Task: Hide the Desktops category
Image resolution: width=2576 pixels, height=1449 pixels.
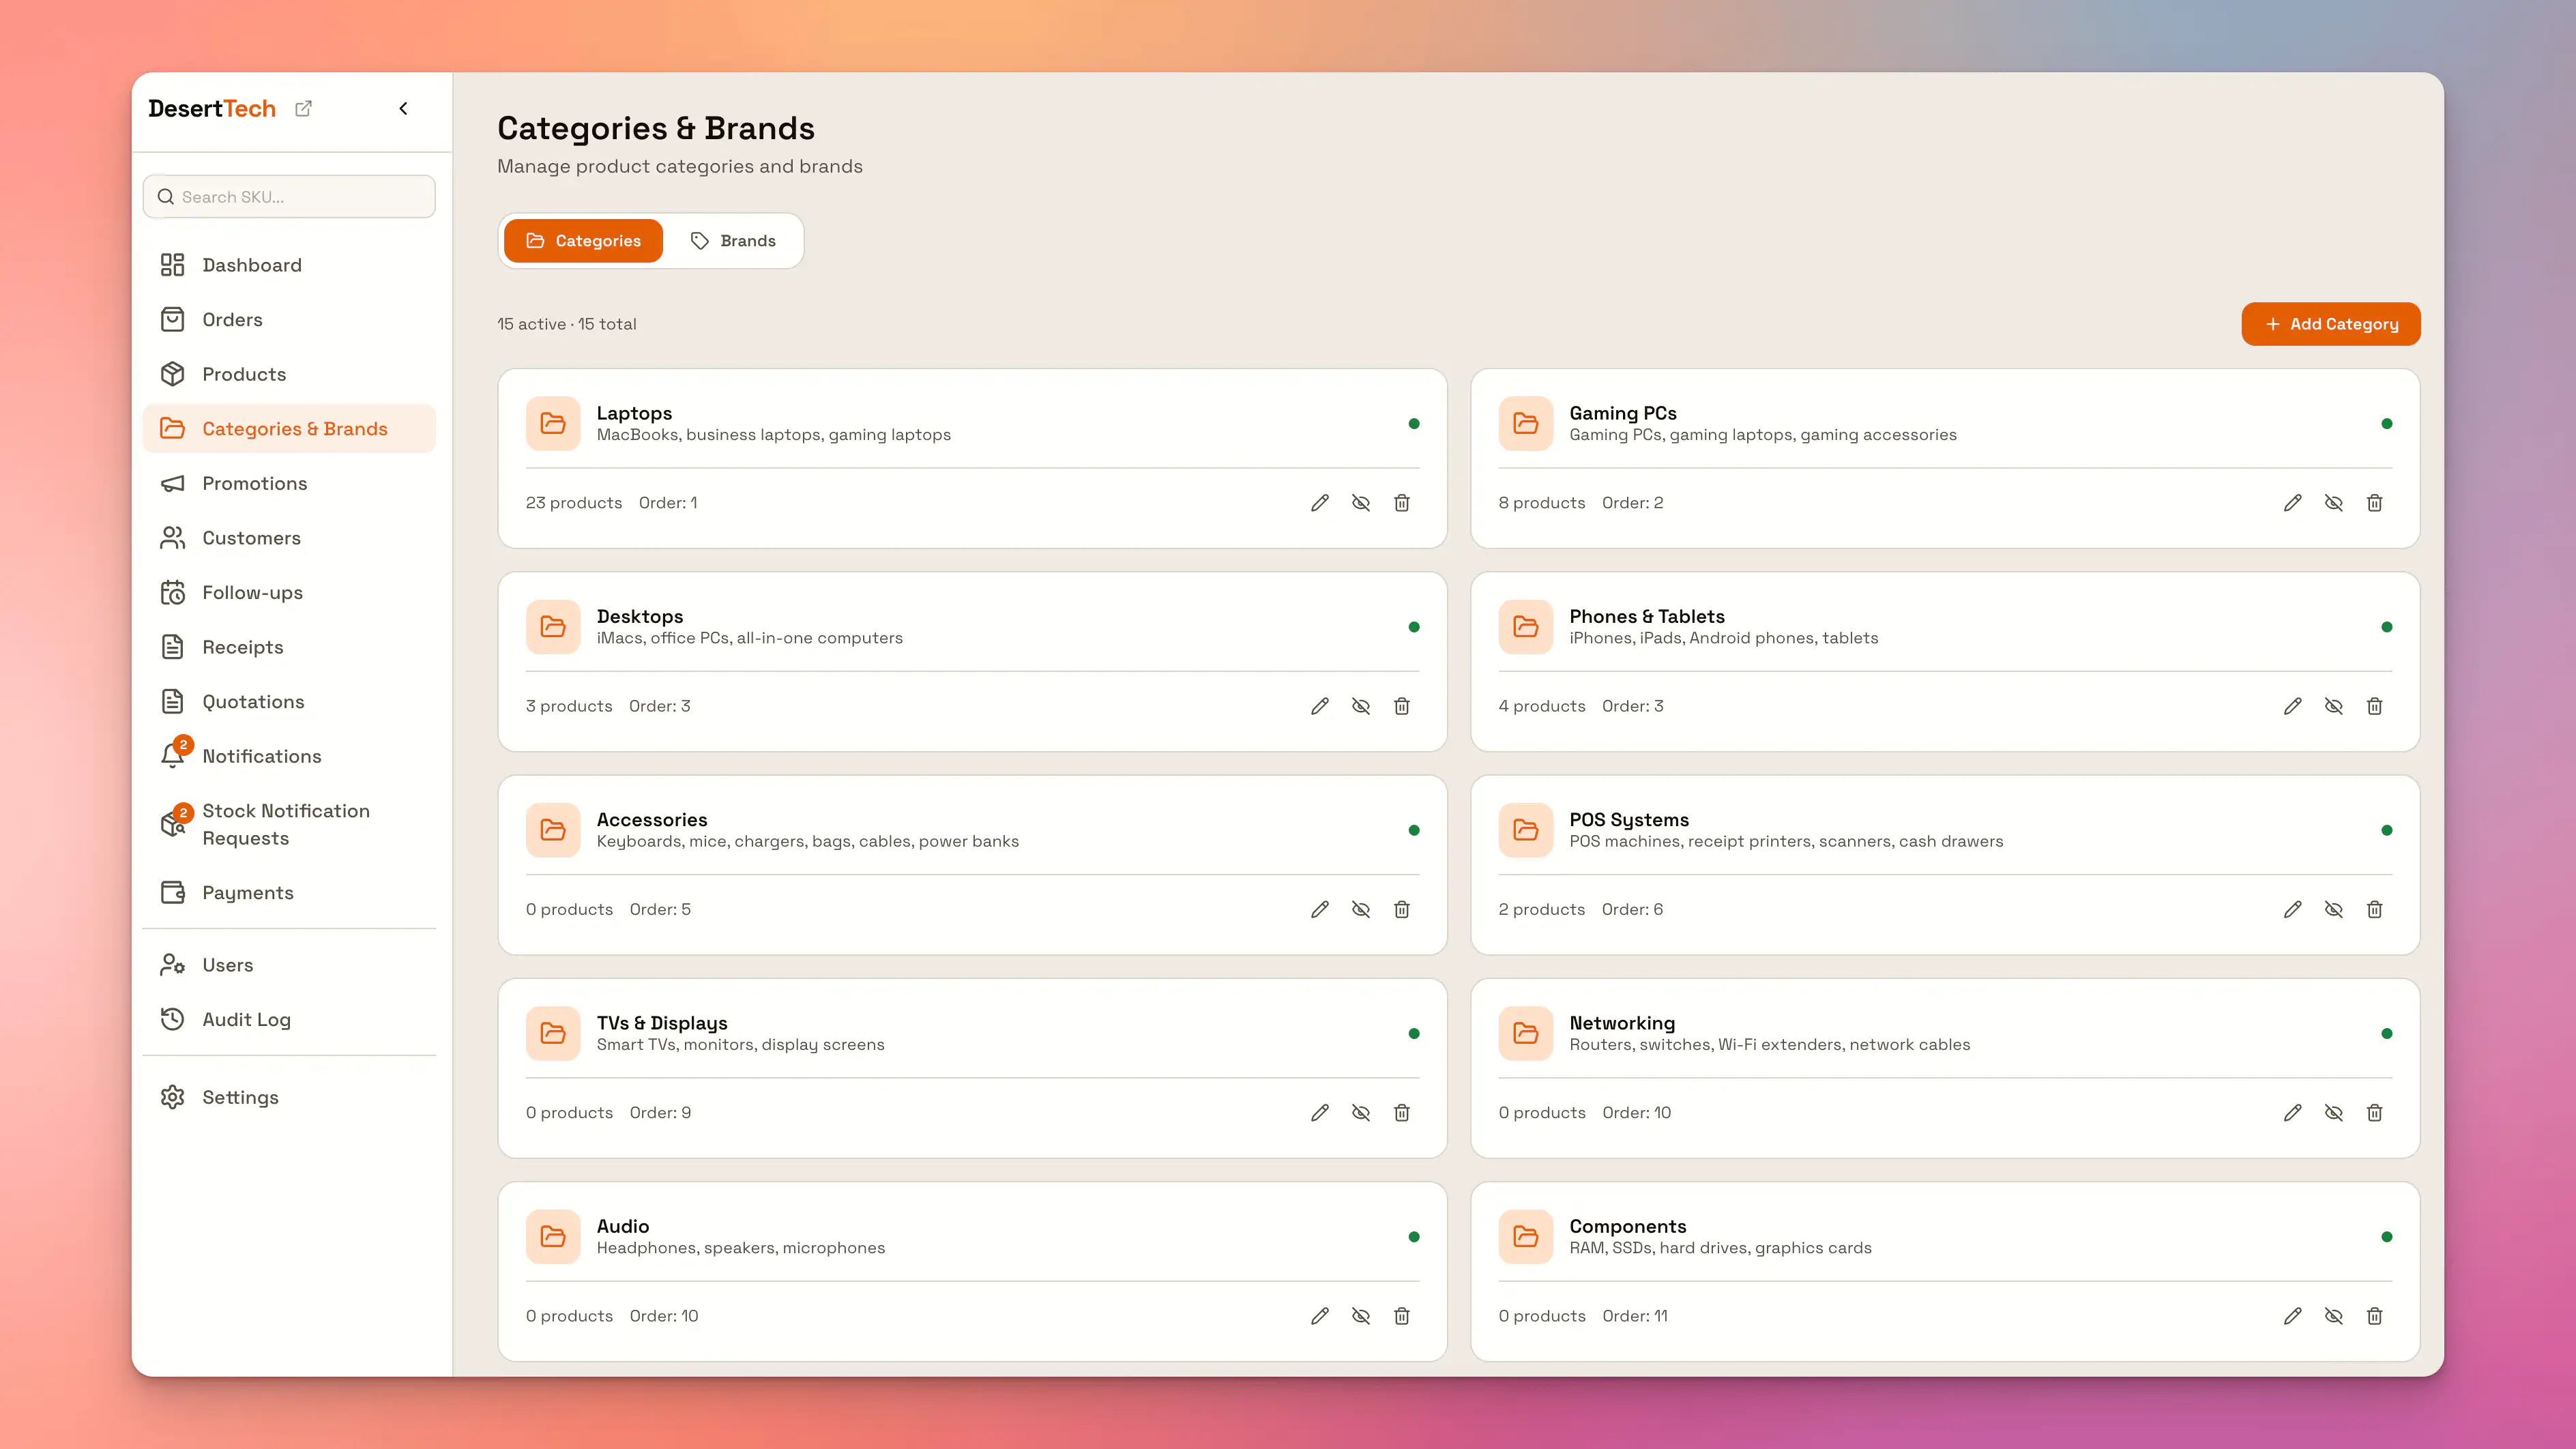Action: (1361, 706)
